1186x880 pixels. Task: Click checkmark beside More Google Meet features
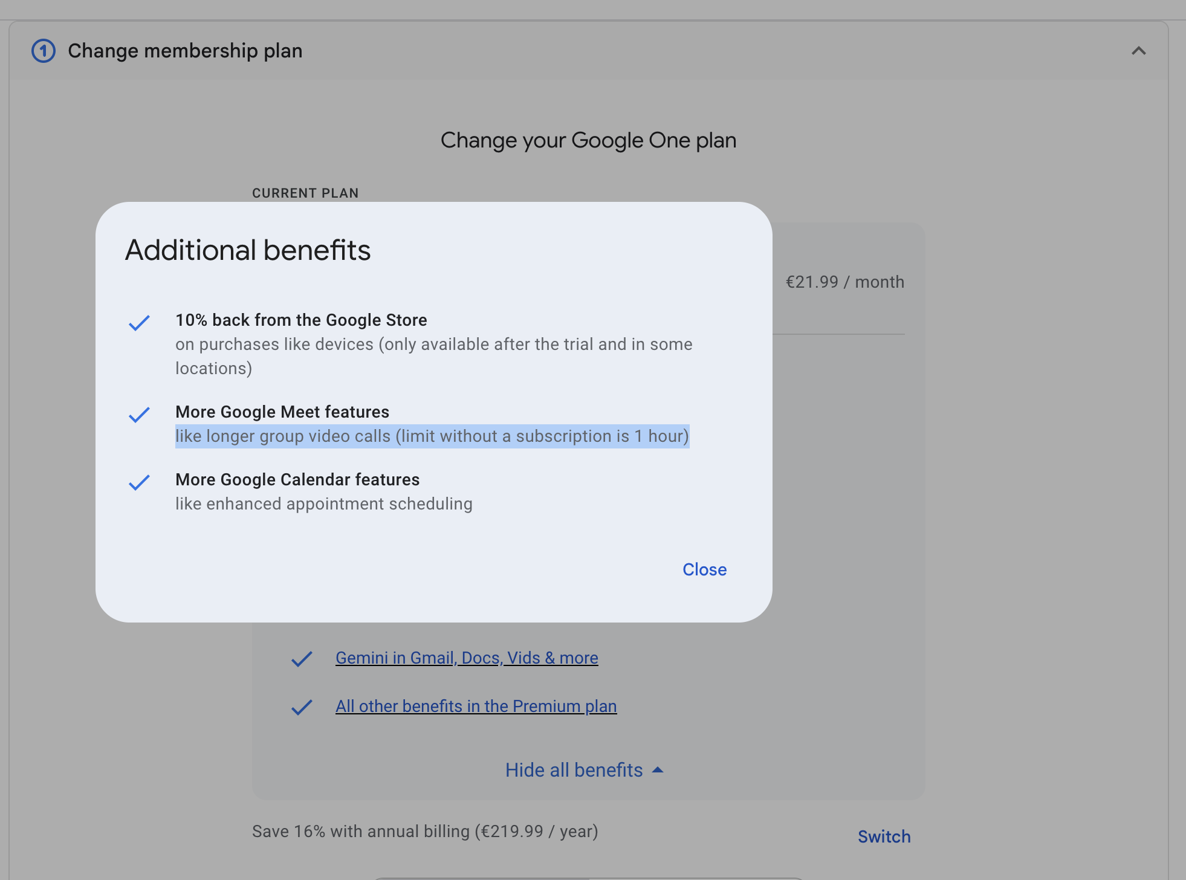(x=139, y=415)
